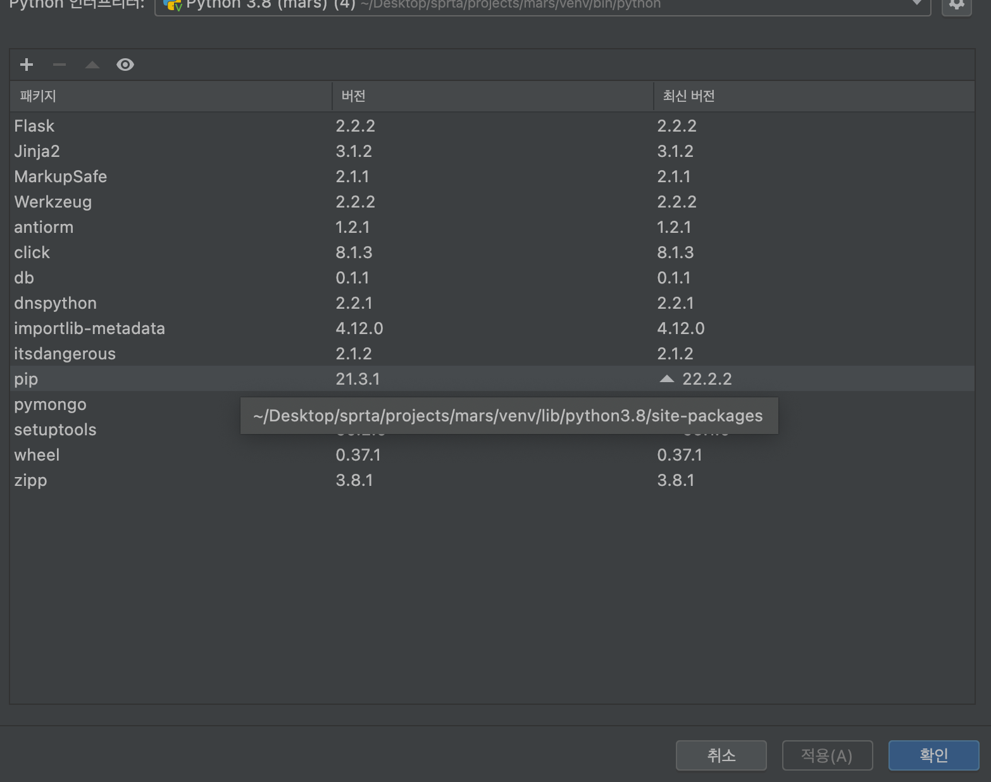Confirm with the 확인 button

(933, 755)
